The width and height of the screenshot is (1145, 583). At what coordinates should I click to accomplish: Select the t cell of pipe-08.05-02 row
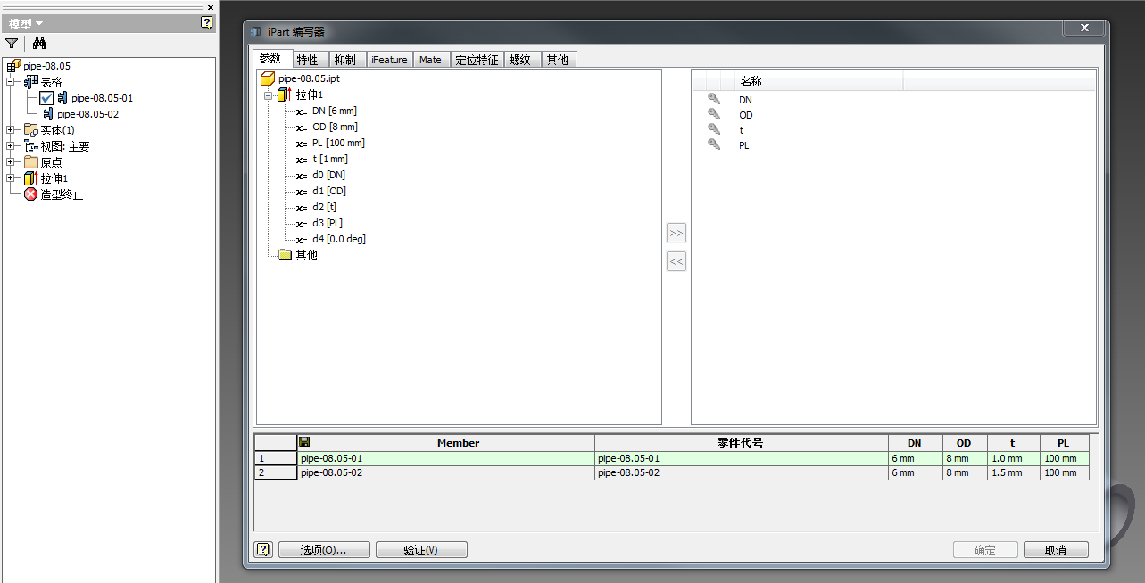pyautogui.click(x=1013, y=473)
